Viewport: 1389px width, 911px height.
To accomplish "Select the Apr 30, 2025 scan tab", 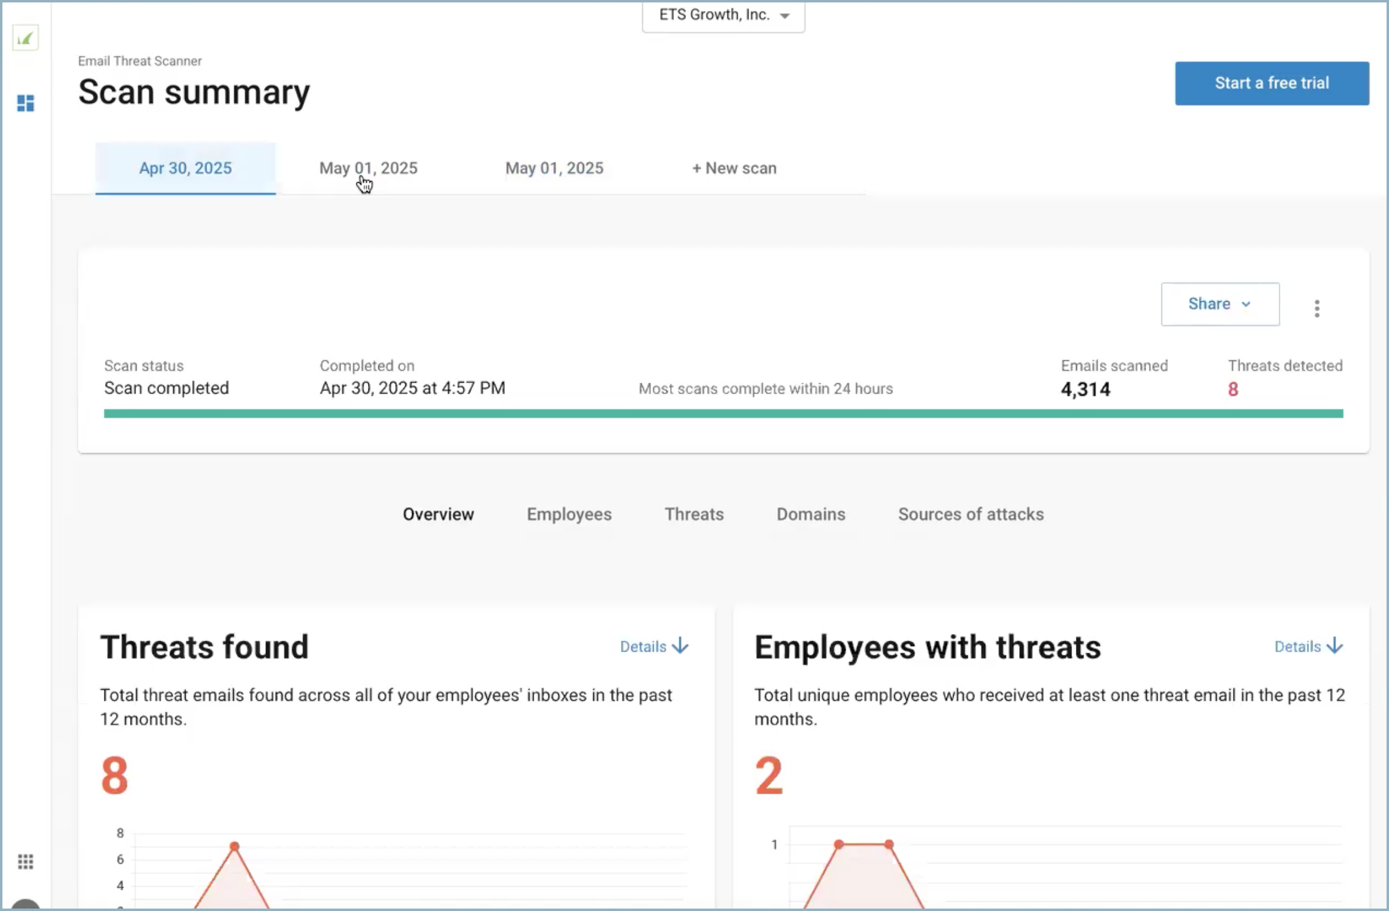I will (185, 168).
